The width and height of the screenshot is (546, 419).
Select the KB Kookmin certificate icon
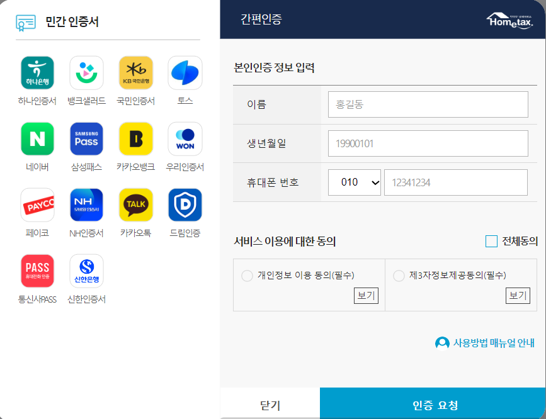coord(136,73)
